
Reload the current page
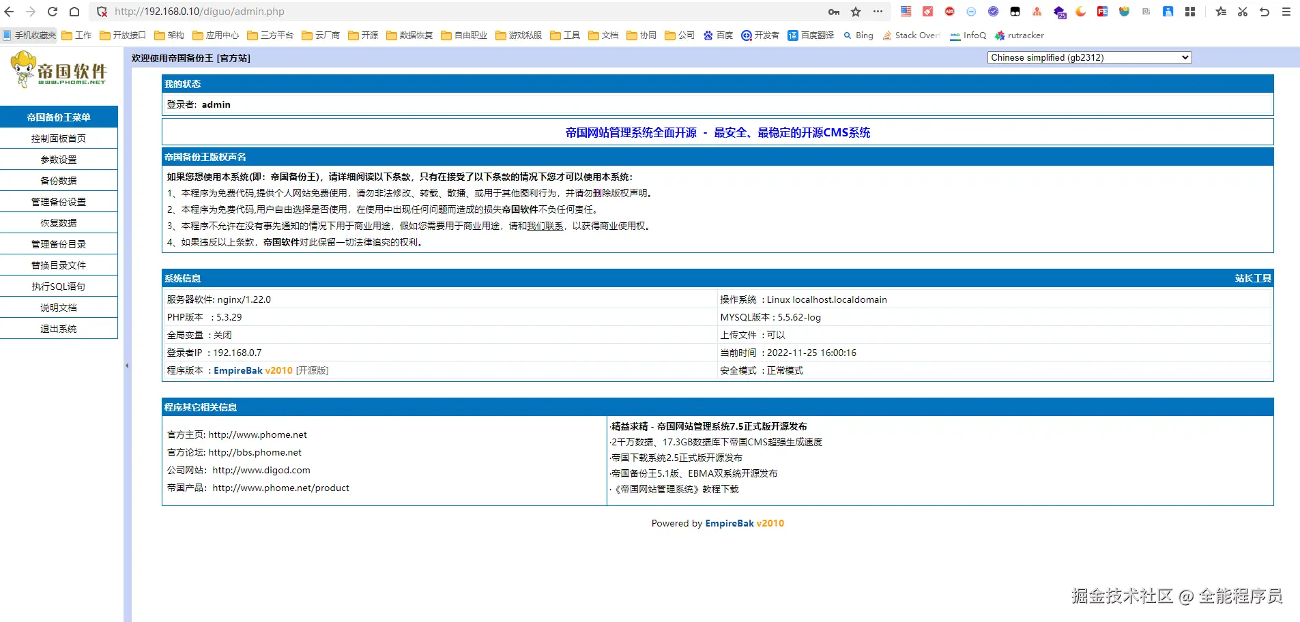point(53,12)
